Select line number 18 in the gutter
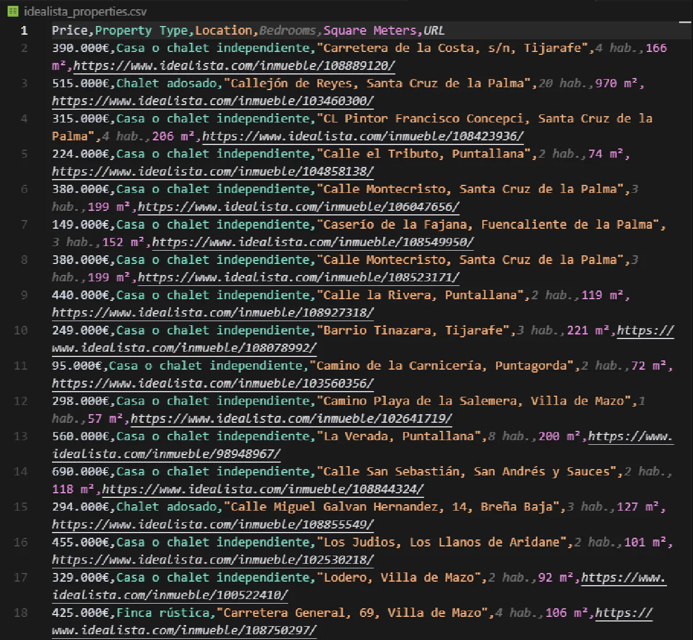 pyautogui.click(x=21, y=613)
